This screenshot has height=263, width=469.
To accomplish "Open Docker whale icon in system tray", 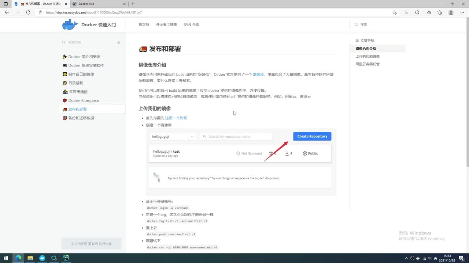I will pyautogui.click(x=418, y=258).
